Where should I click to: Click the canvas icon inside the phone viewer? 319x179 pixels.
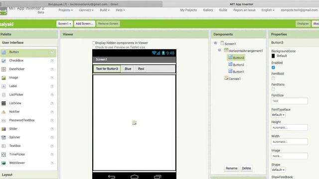[134, 123]
